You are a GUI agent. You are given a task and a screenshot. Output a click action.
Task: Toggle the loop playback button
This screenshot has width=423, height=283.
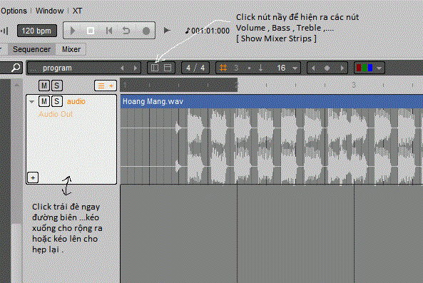[x=126, y=31]
